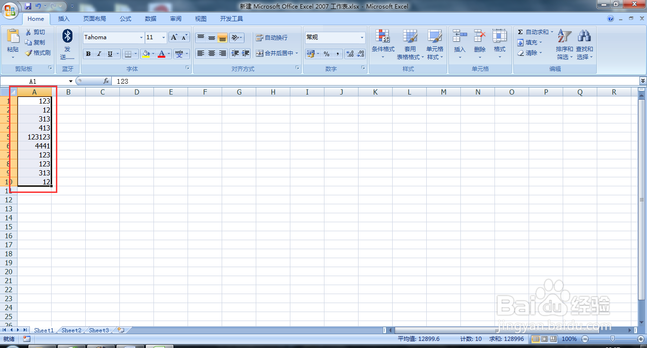Increase font size button

click(174, 37)
